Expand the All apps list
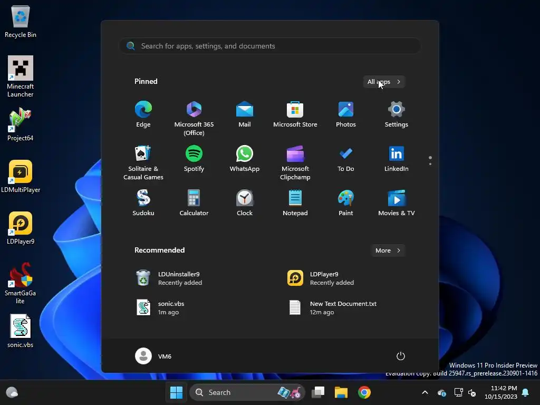The width and height of the screenshot is (540, 405). [384, 82]
